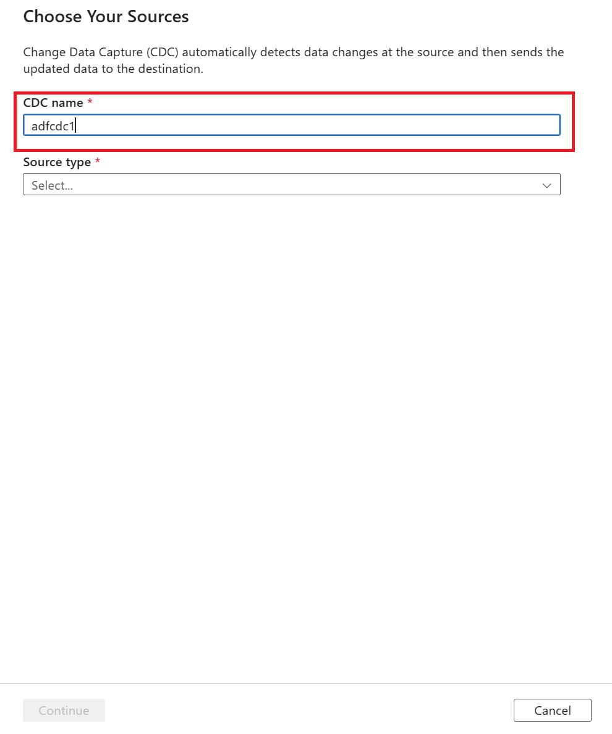Click the red asterisk beside CDC name
Screen dimensions: 612x734
[x=89, y=102]
